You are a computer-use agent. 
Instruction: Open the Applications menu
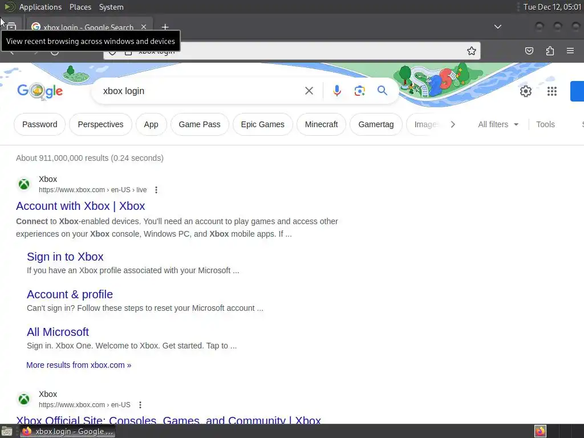coord(40,7)
